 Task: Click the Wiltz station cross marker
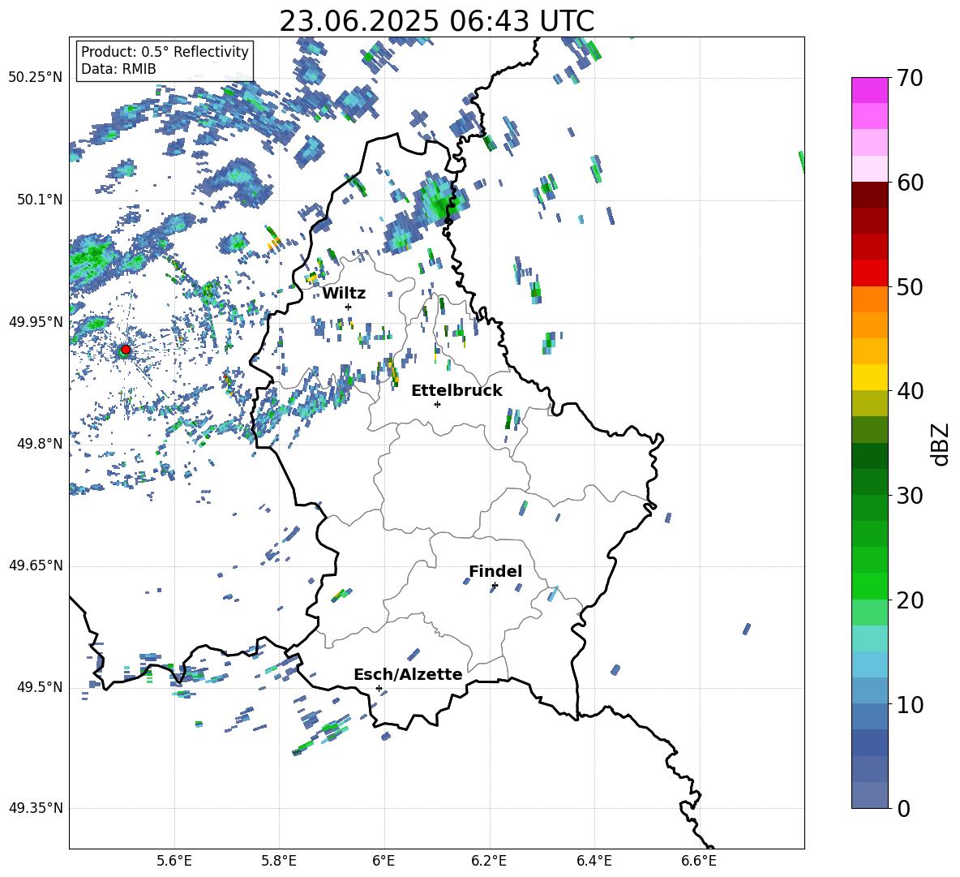[x=349, y=307]
